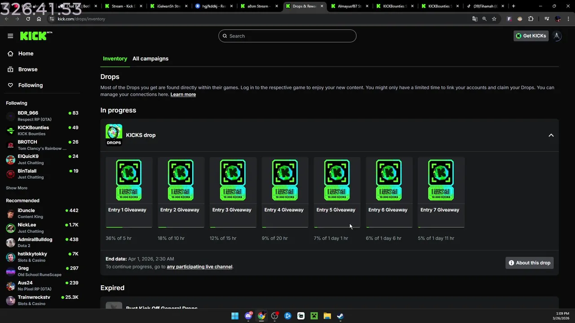The height and width of the screenshot is (323, 575).
Task: Select the Entry 1 Giveaway ticket image
Action: [x=129, y=180]
